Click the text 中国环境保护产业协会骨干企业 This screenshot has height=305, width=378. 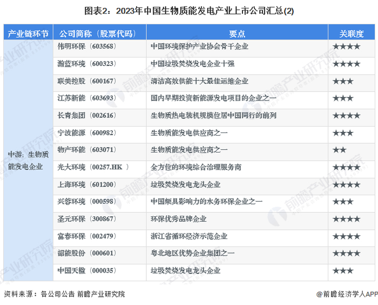(x=199, y=47)
